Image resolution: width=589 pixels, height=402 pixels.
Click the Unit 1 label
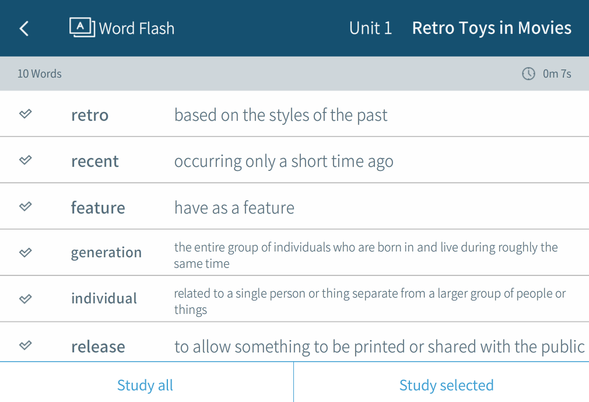coord(370,28)
